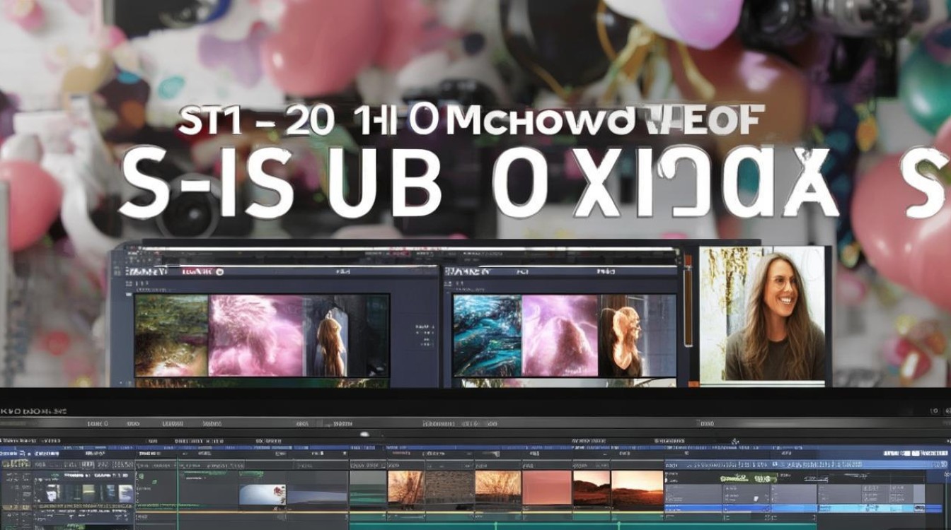This screenshot has width=951, height=530.
Task: Select the solid salmon pink timeline clip
Action: pyautogui.click(x=546, y=488)
